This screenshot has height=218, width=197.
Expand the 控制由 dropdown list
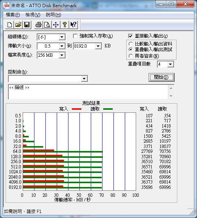click(x=84, y=79)
